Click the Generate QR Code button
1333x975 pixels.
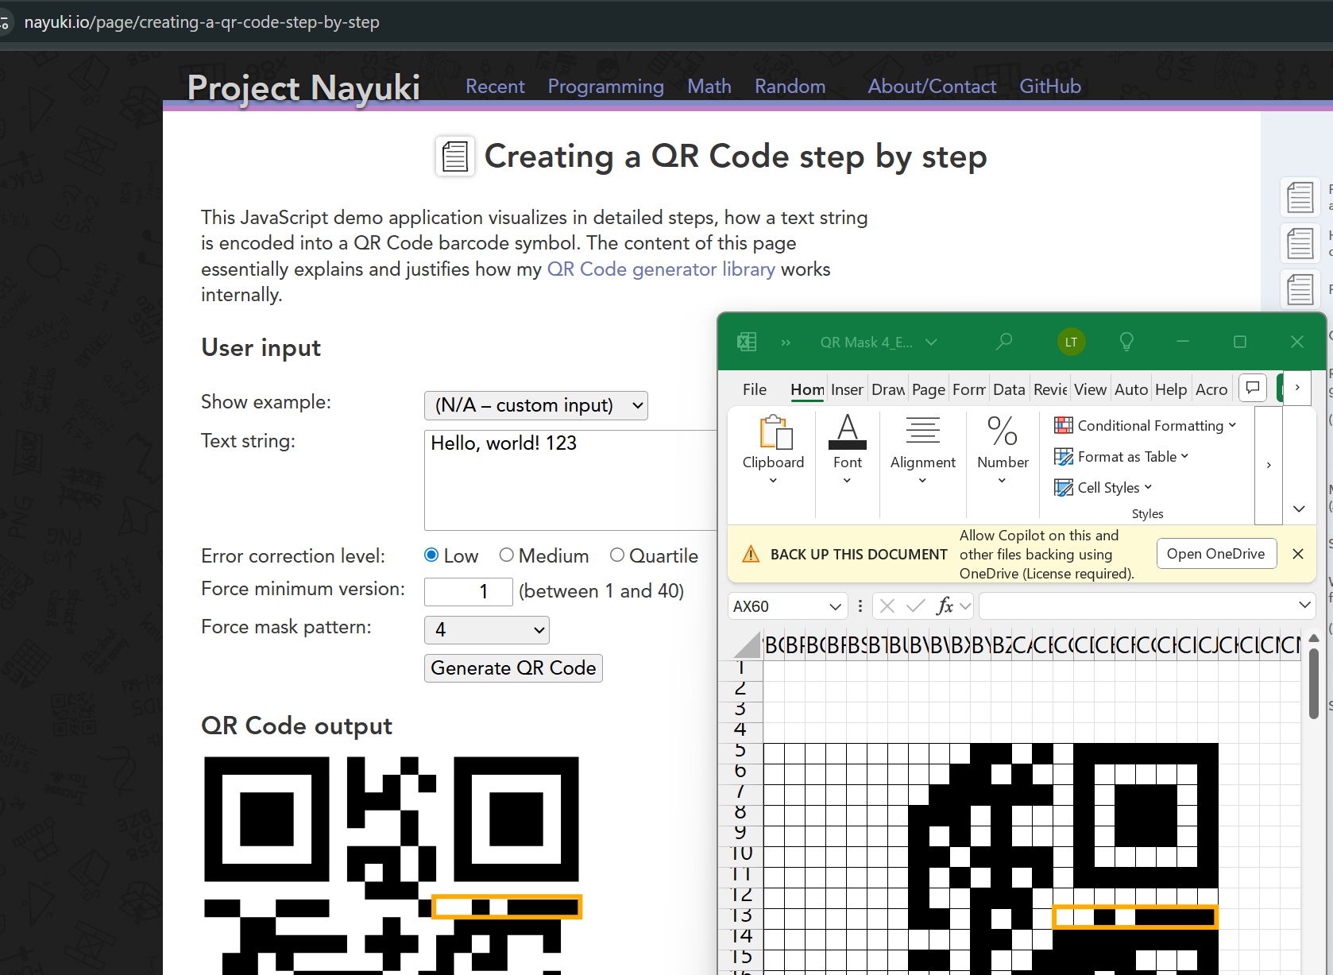[x=513, y=668]
